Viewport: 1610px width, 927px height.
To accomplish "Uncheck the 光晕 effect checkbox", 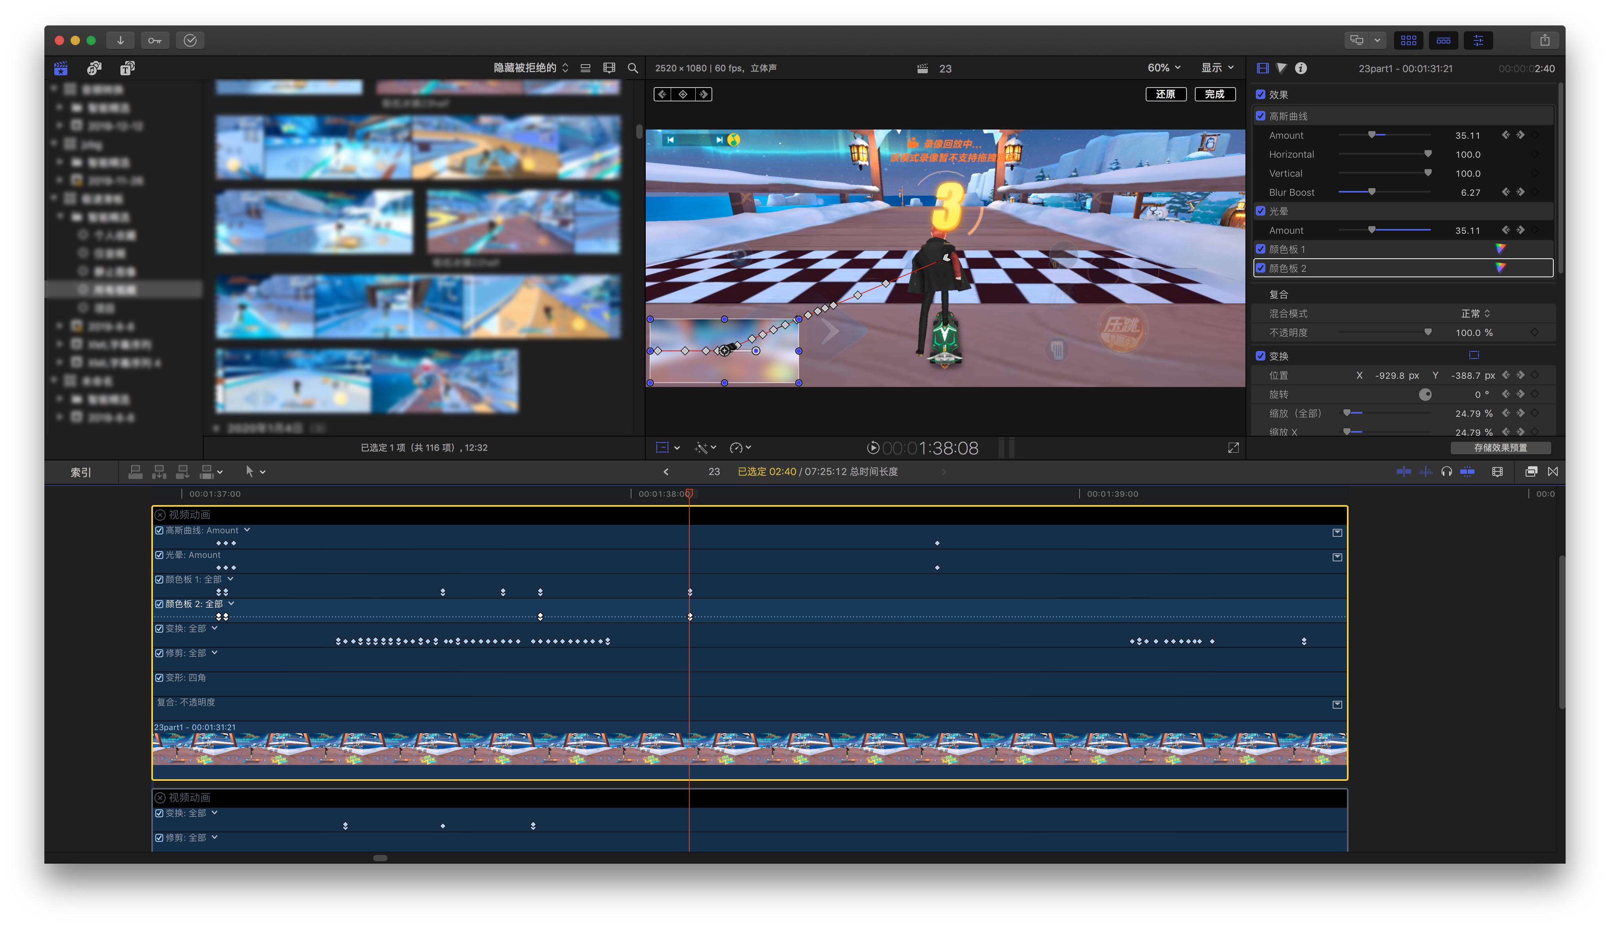I will (1260, 211).
